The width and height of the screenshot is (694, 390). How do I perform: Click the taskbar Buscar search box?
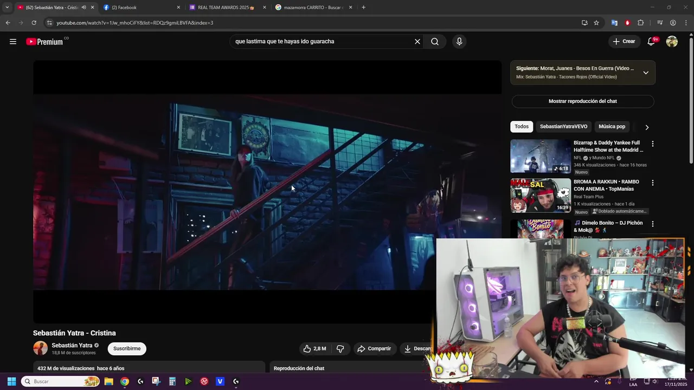point(61,381)
